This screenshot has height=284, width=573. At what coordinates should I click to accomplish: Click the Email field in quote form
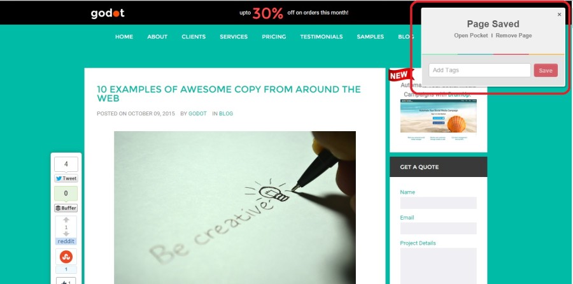pos(438,229)
